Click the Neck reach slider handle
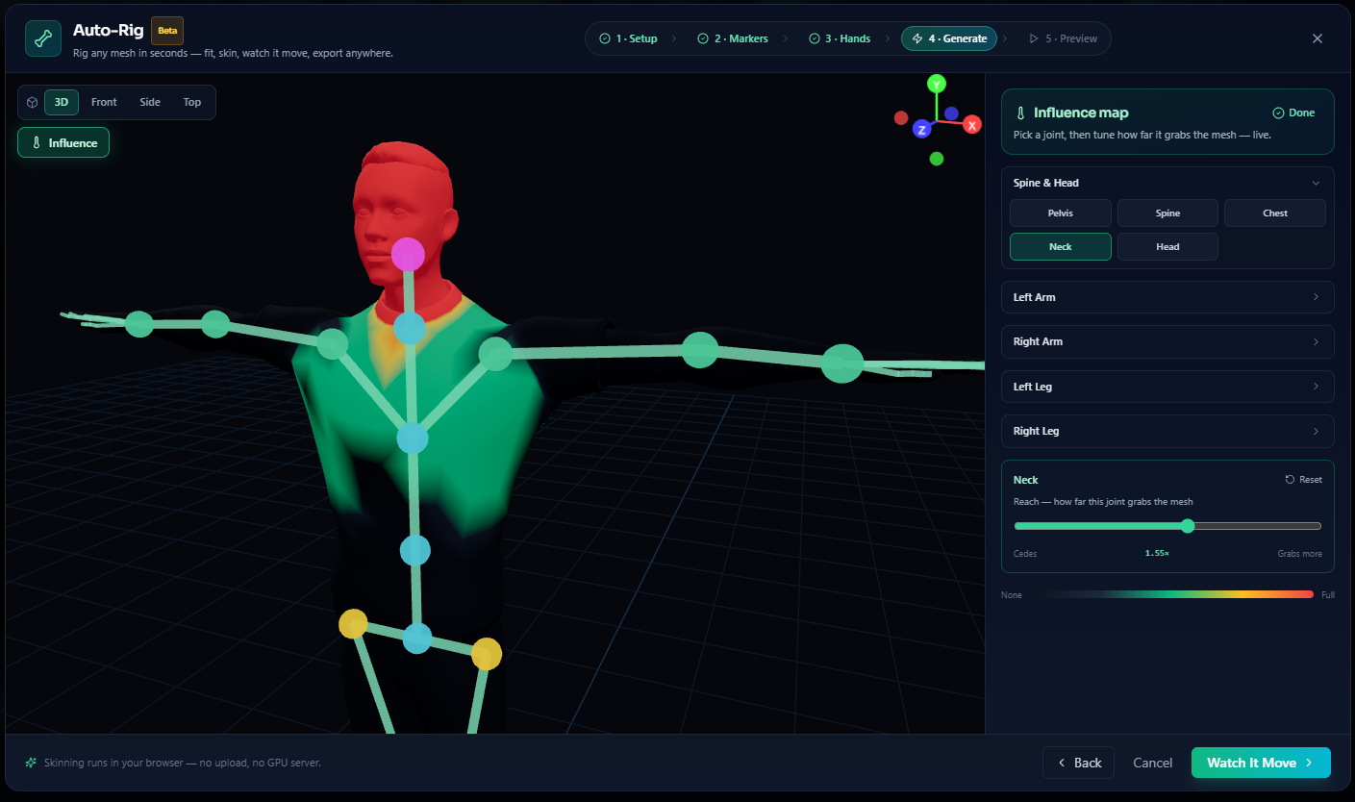1355x802 pixels. 1188,526
